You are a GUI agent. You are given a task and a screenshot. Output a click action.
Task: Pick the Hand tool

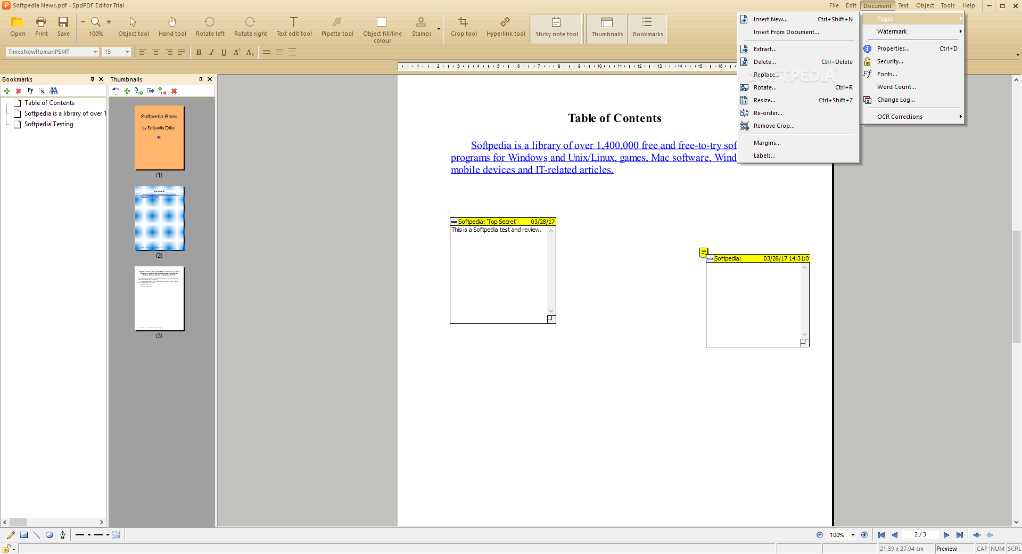pos(172,27)
